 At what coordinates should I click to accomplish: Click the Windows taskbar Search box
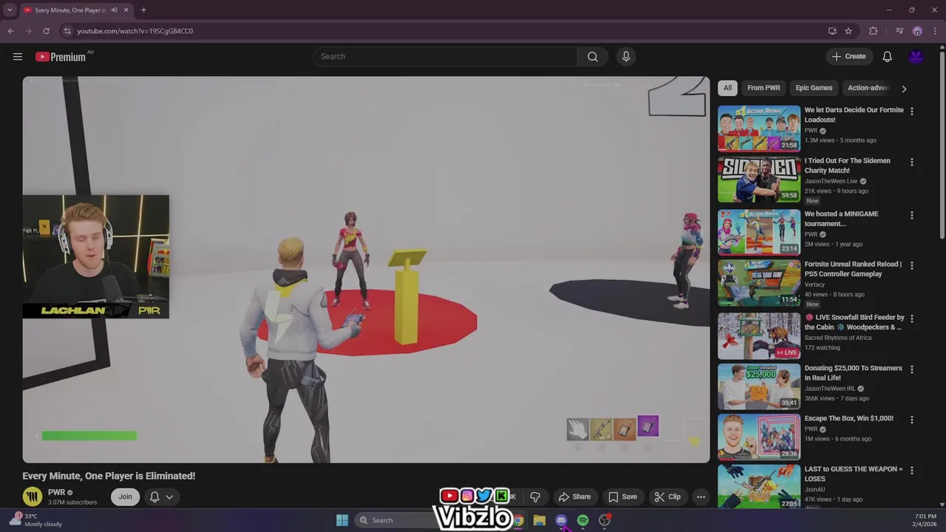(395, 520)
